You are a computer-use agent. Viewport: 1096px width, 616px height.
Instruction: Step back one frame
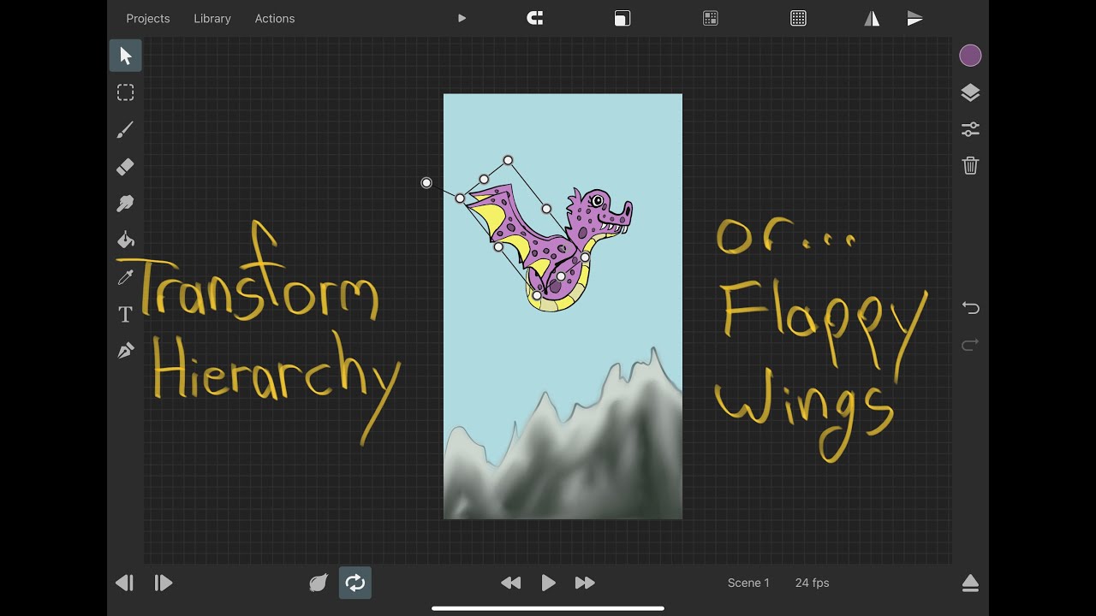pos(124,583)
